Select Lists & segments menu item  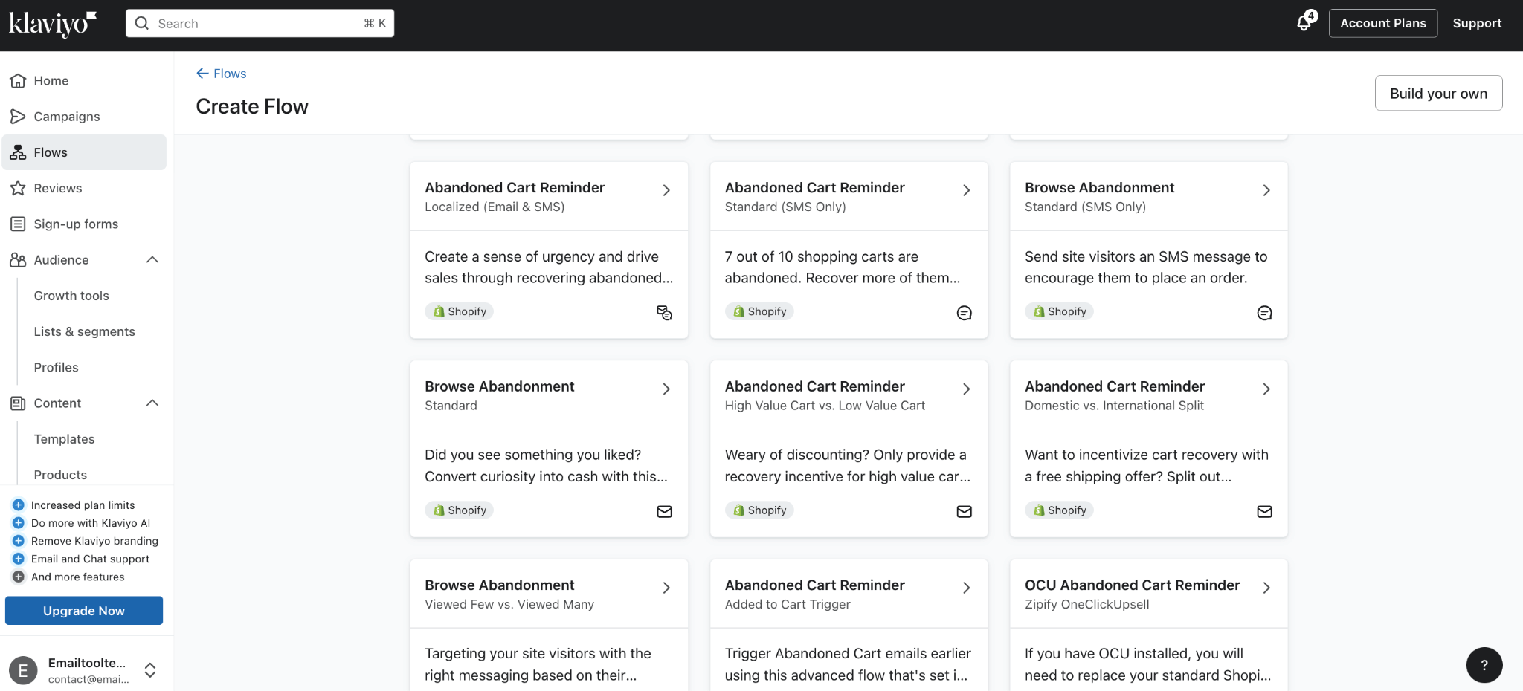[84, 332]
